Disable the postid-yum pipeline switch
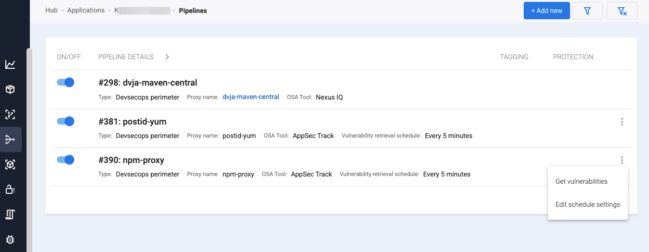 point(66,121)
